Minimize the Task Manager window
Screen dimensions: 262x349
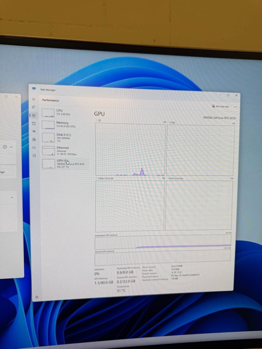pyautogui.click(x=220, y=95)
